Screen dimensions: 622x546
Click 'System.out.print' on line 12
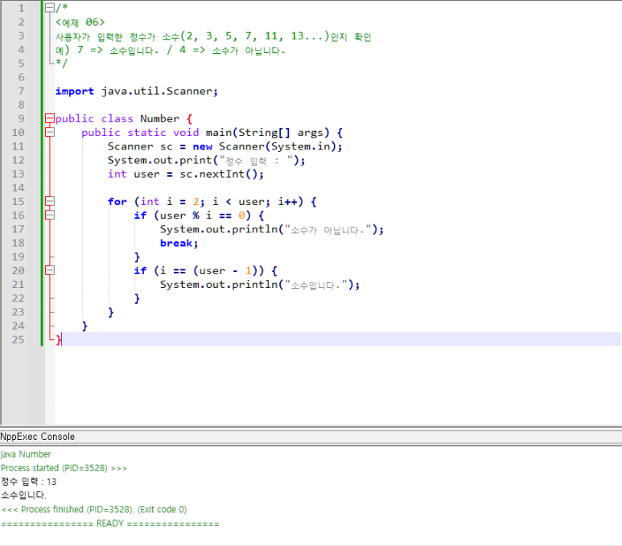coord(160,160)
